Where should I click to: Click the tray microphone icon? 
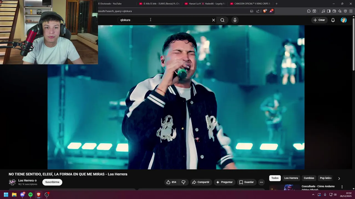point(325,195)
